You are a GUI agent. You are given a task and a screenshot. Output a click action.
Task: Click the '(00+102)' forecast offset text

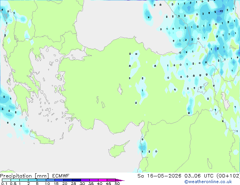pyautogui.click(x=228, y=176)
